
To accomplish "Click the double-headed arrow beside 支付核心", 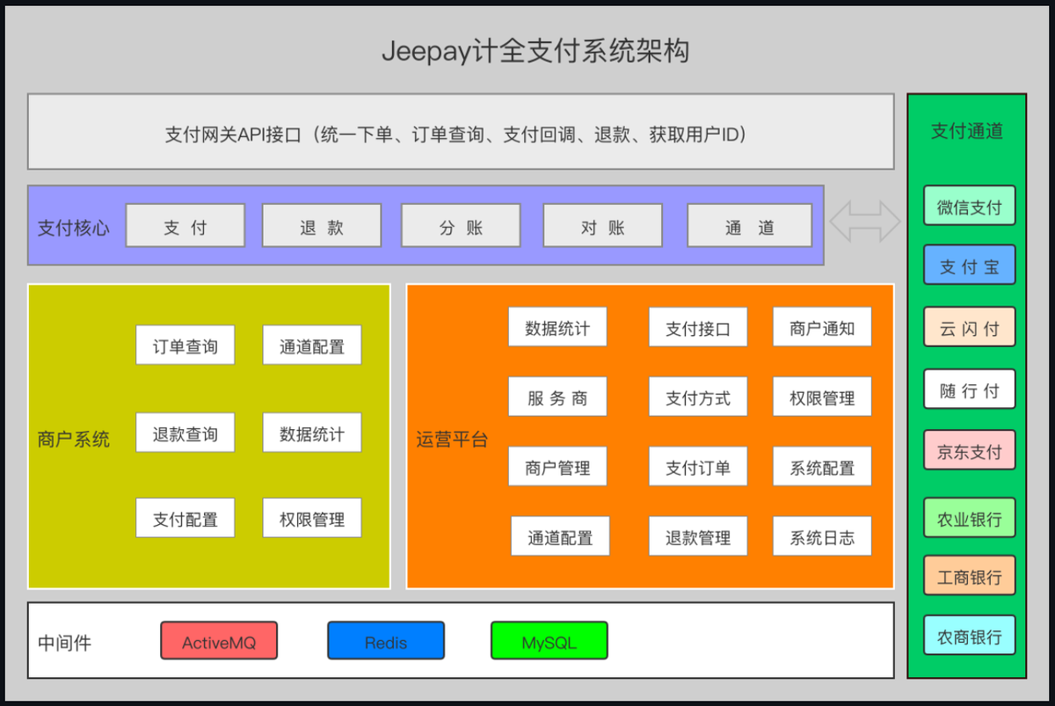I will point(866,221).
